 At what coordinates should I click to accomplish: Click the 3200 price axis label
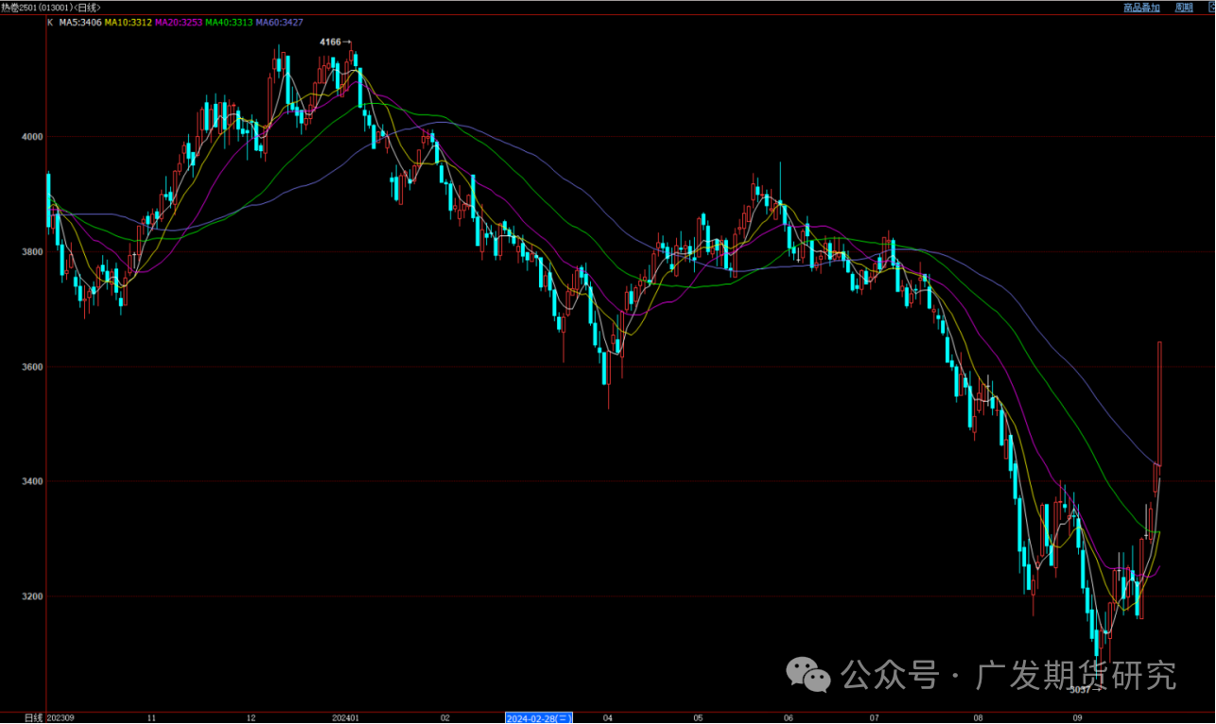(34, 597)
